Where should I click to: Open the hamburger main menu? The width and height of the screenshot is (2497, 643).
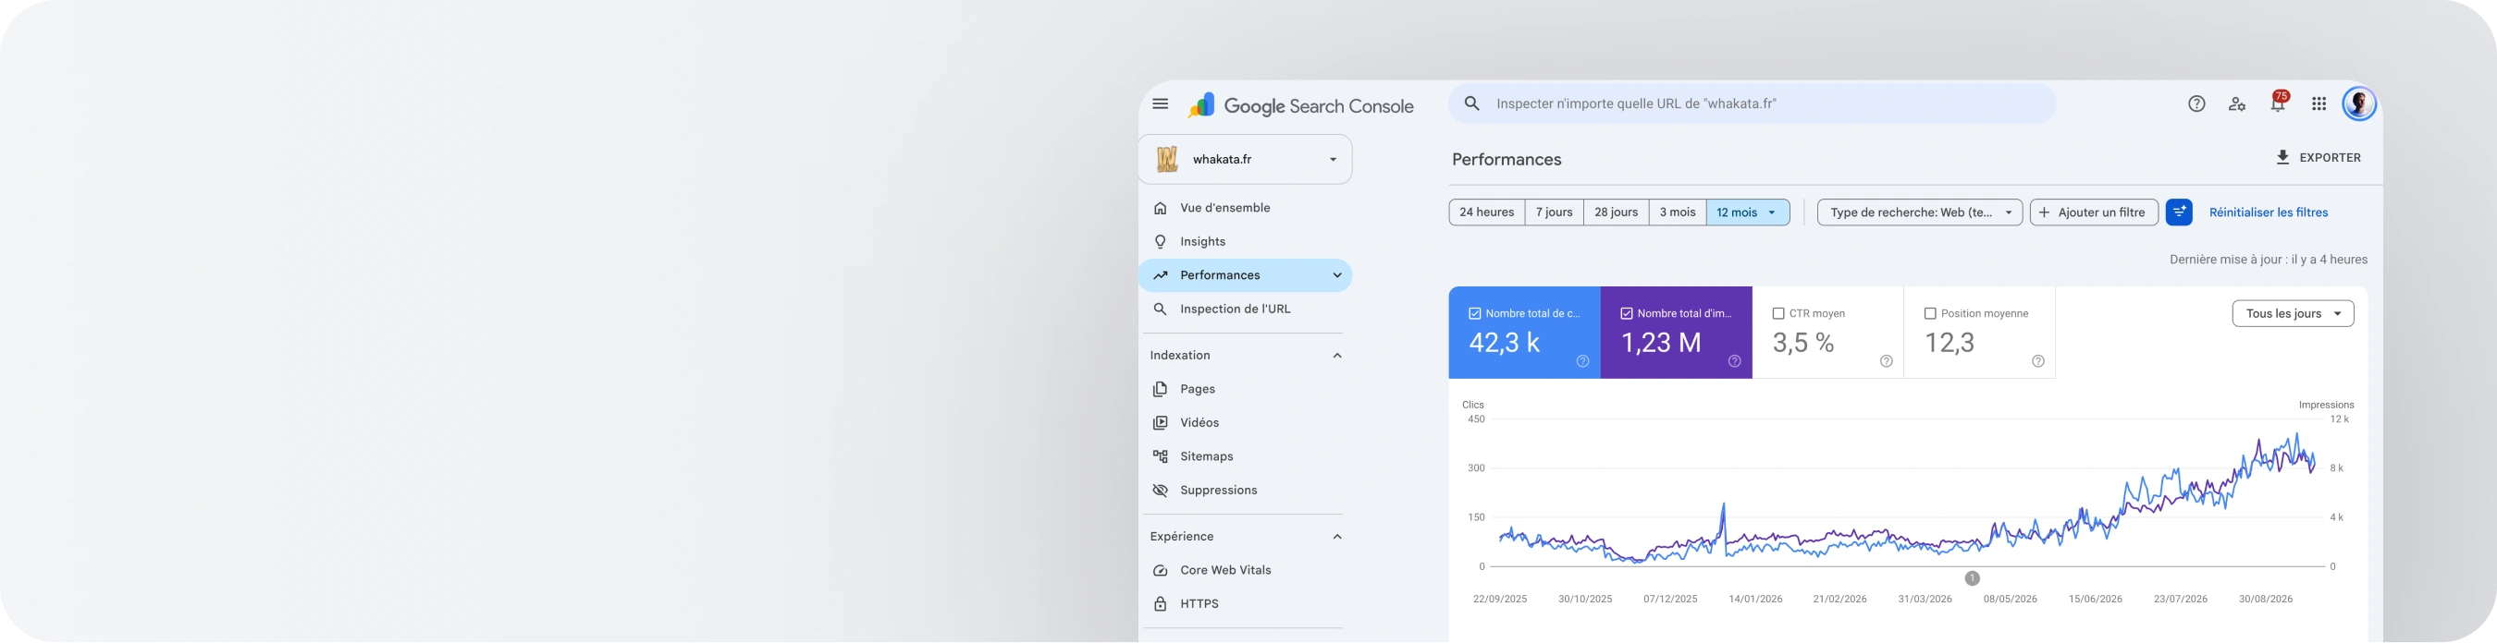[x=1161, y=103]
